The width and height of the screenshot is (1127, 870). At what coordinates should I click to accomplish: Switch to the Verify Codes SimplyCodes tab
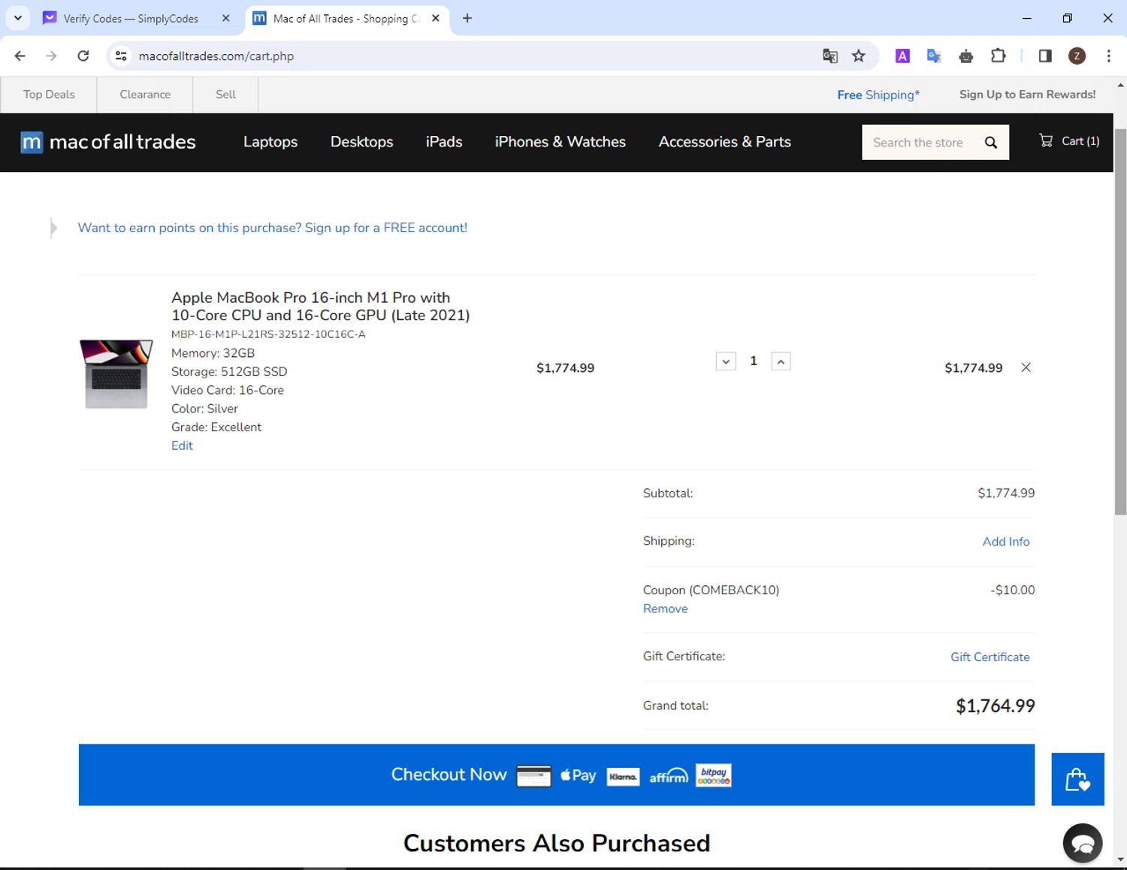pos(131,18)
